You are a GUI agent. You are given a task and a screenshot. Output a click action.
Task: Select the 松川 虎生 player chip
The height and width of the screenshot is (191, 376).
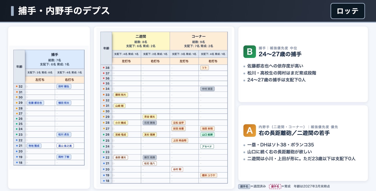coord(64,135)
